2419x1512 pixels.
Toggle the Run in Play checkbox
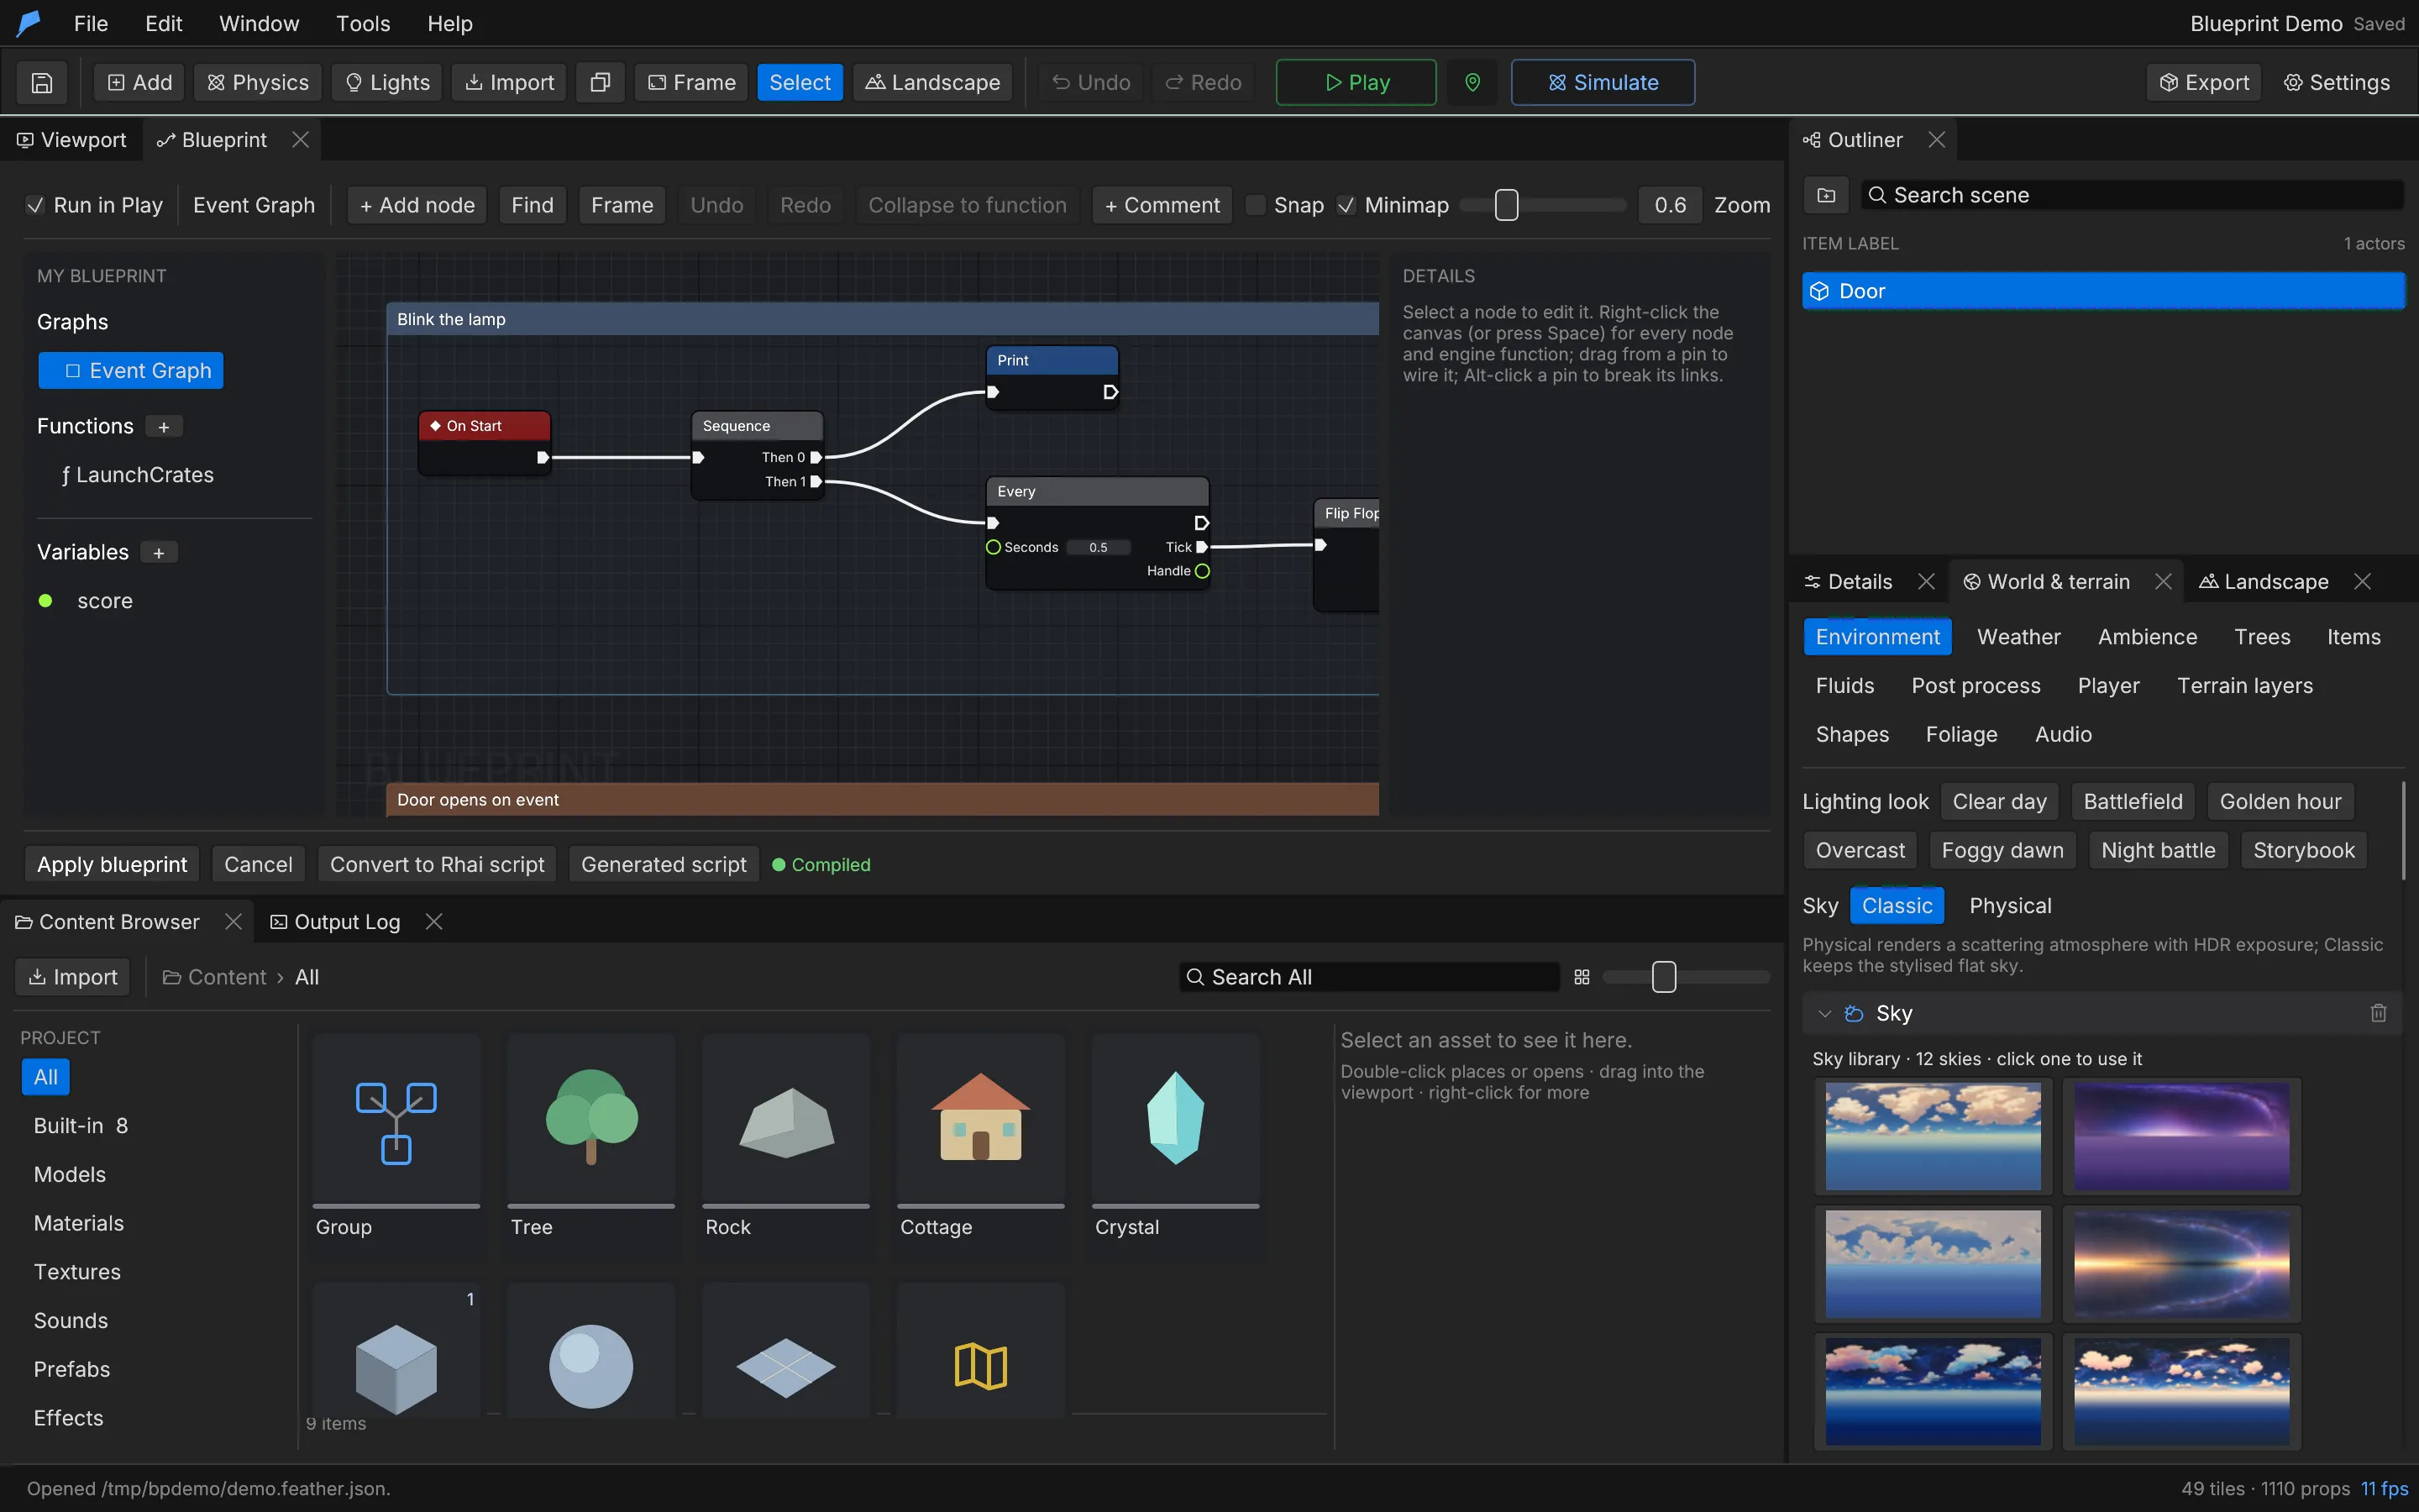click(x=35, y=205)
